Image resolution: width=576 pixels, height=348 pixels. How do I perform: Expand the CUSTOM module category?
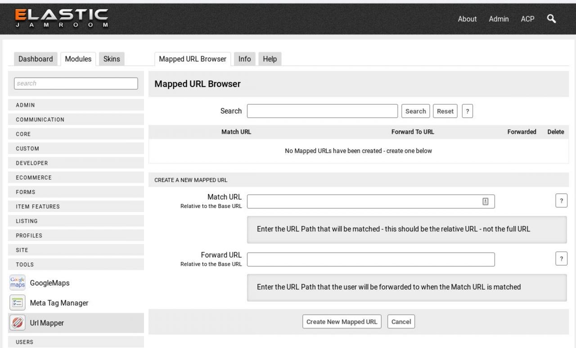point(76,149)
